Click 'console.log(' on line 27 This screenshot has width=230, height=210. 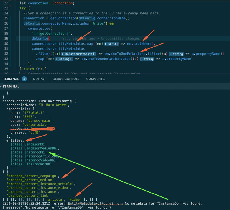[40, 28]
